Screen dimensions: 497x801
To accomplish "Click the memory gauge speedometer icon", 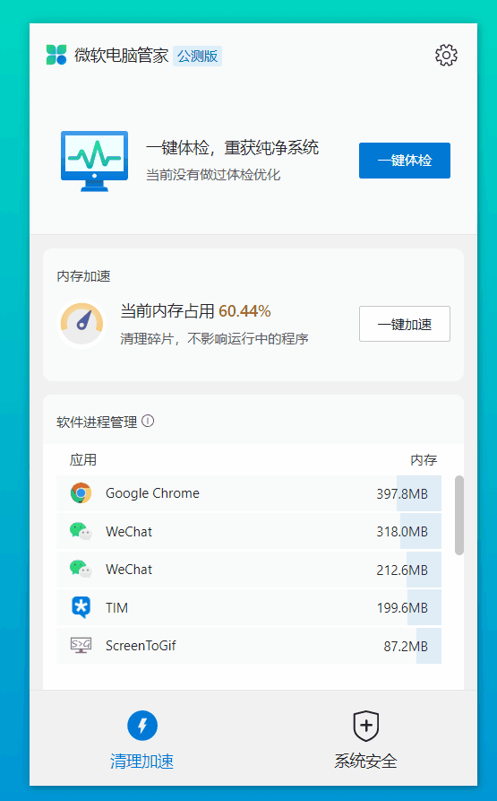I will pyautogui.click(x=81, y=324).
